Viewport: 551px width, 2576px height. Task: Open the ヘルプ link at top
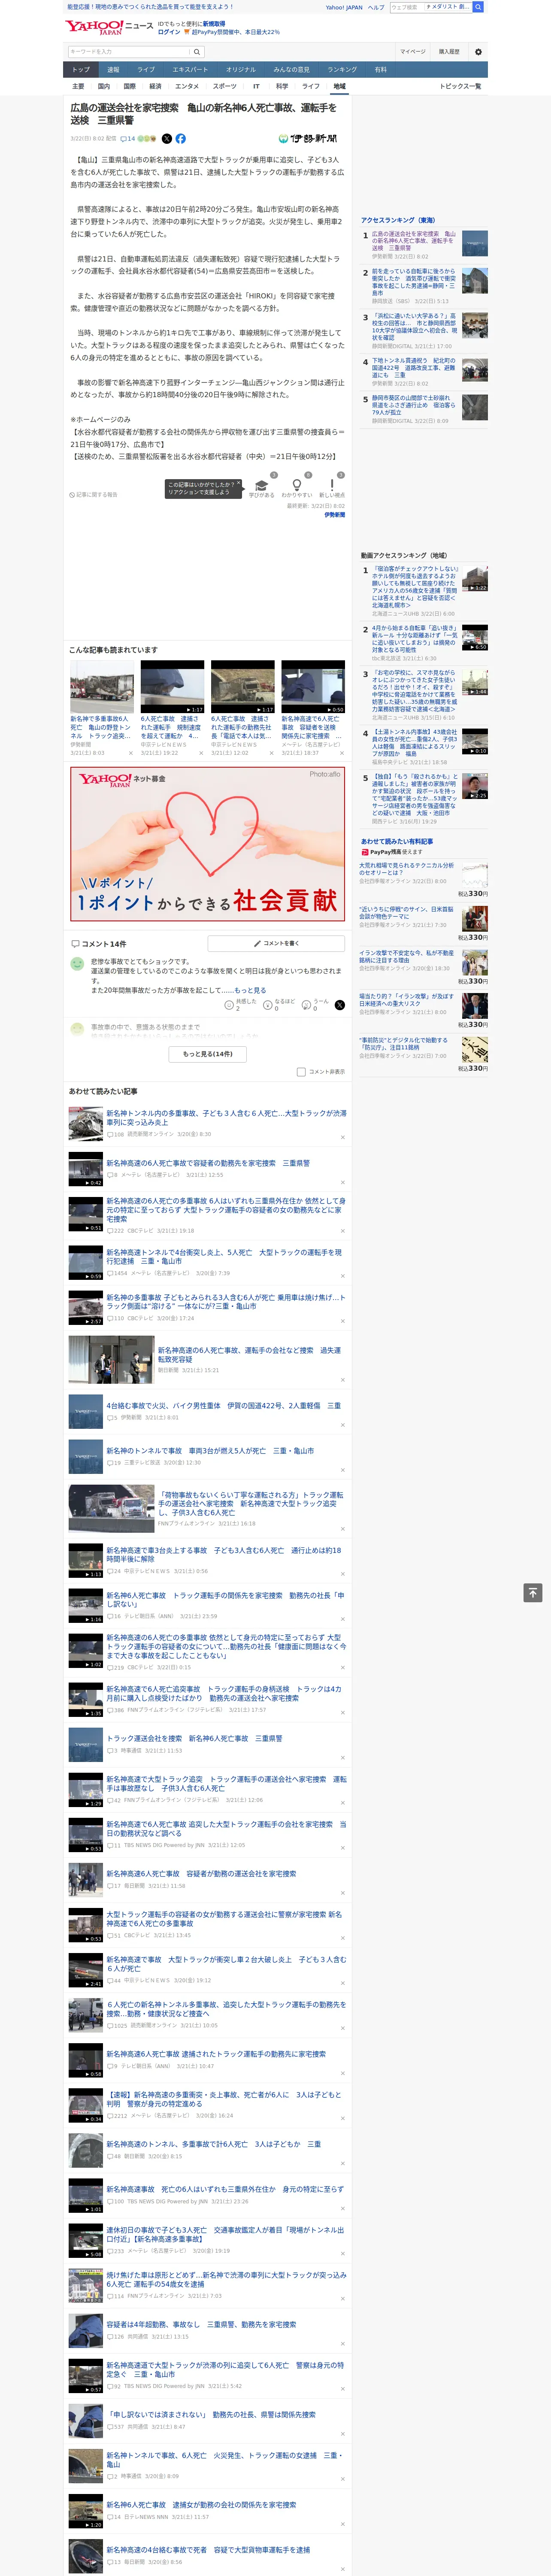click(376, 7)
